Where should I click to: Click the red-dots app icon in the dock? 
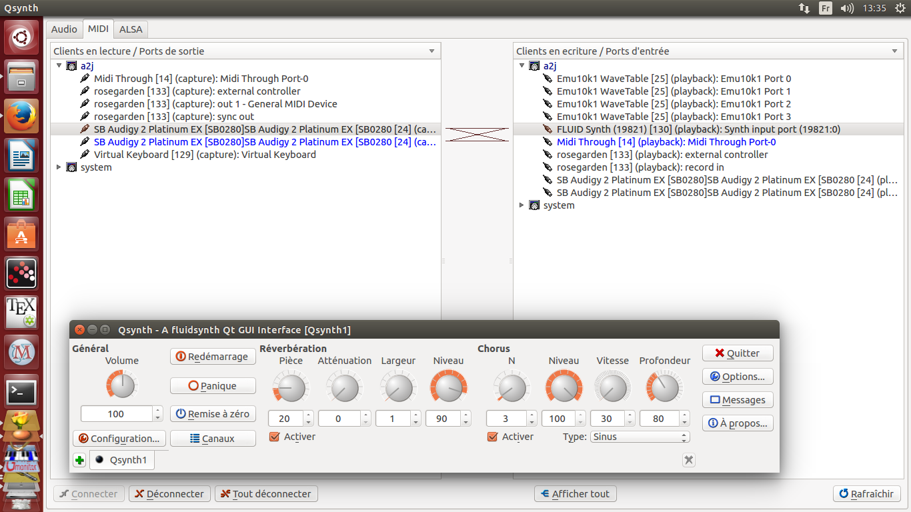tap(21, 273)
